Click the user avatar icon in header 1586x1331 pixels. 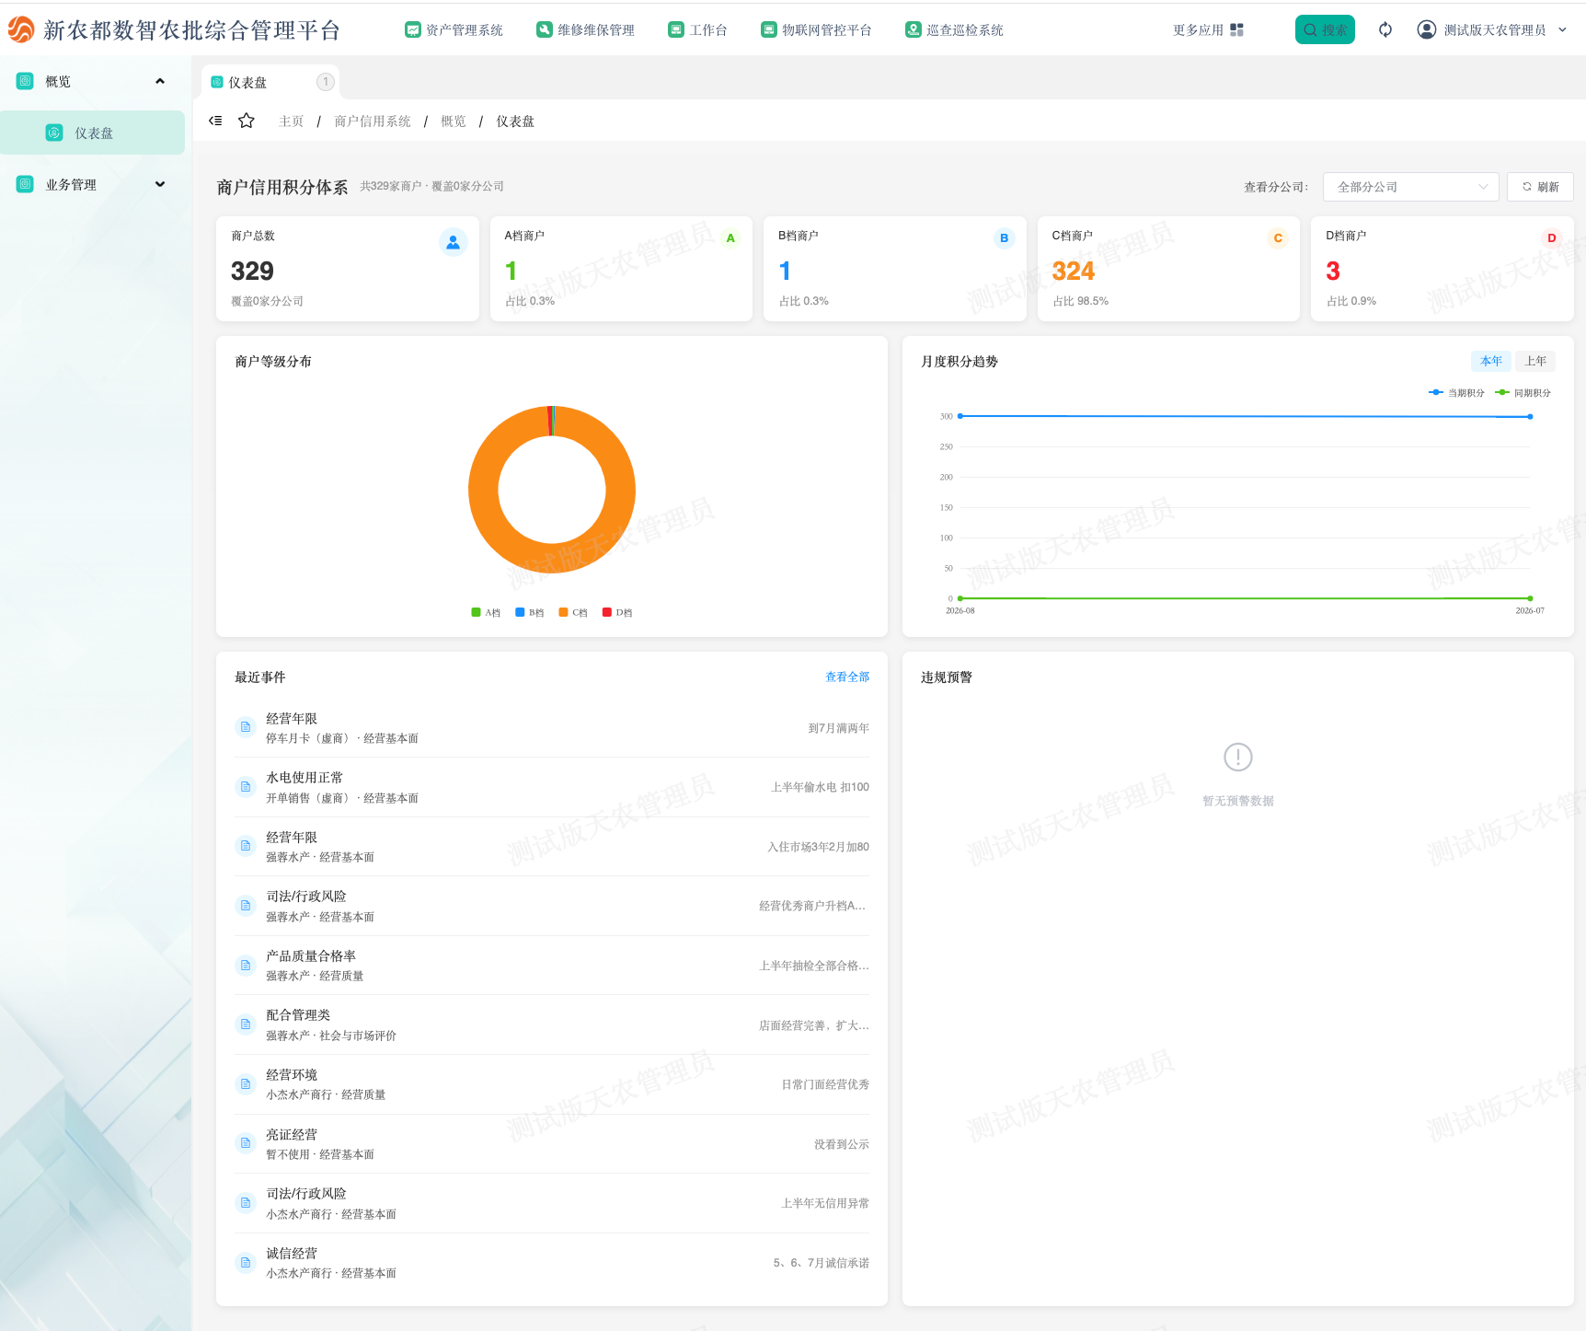[x=1426, y=29]
